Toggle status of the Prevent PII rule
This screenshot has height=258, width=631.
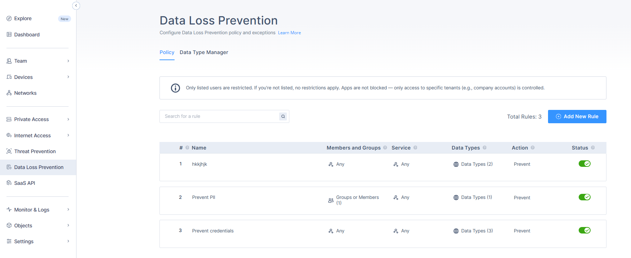coord(584,197)
